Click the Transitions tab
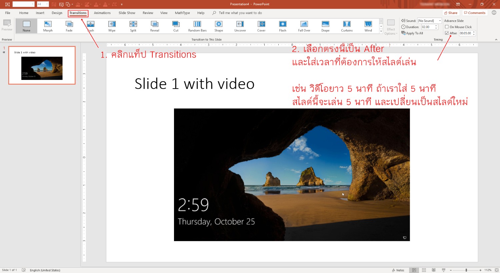Image resolution: width=500 pixels, height=273 pixels. (78, 13)
